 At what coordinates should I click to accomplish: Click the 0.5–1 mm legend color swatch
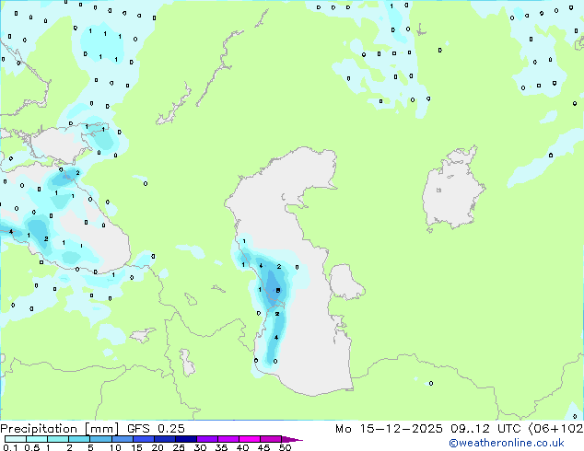pyautogui.click(x=37, y=439)
